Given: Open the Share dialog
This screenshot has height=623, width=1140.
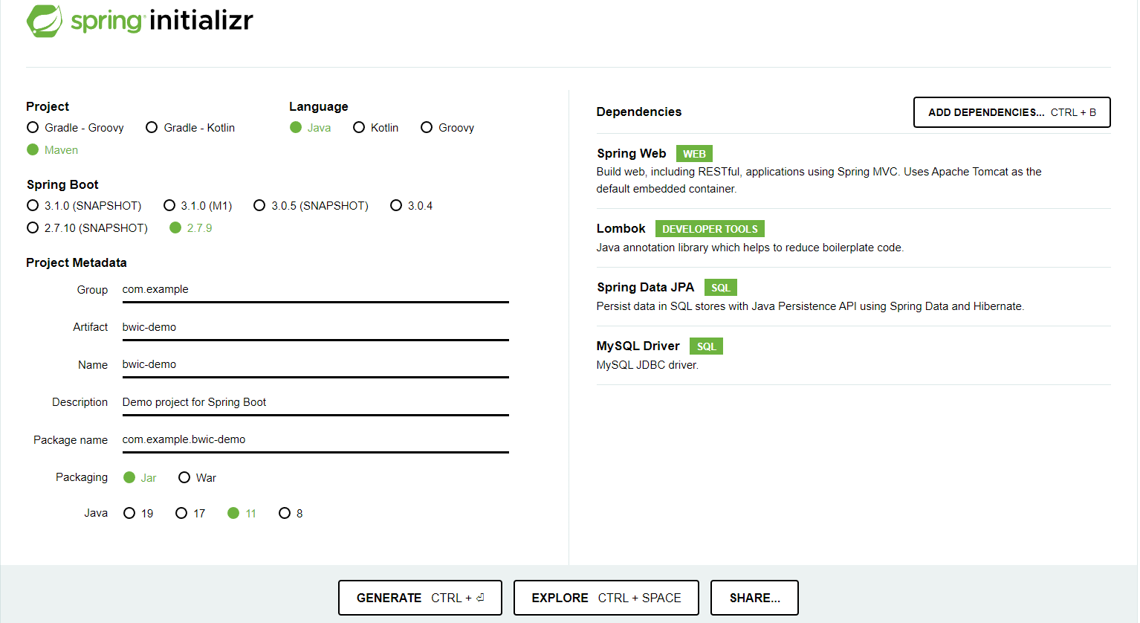Looking at the screenshot, I should coord(754,598).
